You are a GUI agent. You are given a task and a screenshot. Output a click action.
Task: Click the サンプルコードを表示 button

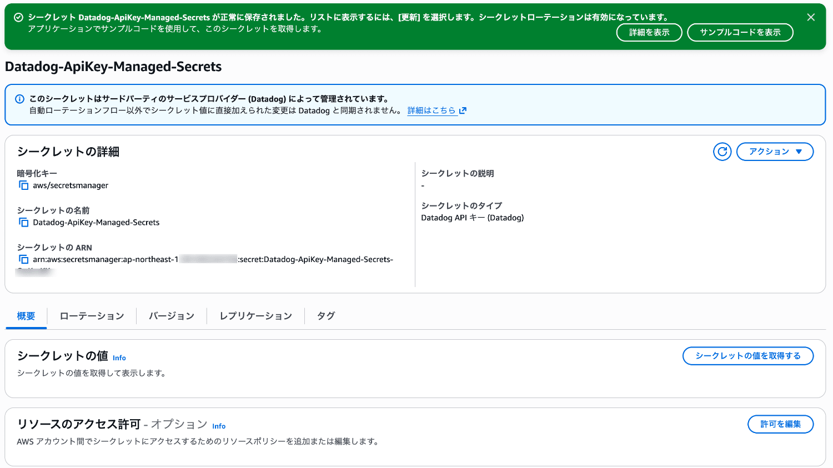click(x=740, y=32)
